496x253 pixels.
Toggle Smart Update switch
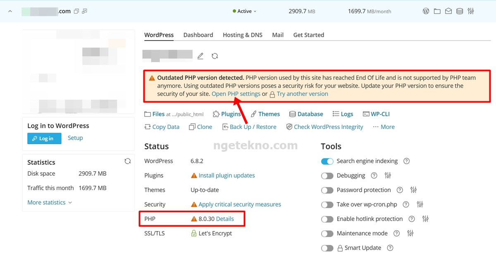(327, 248)
